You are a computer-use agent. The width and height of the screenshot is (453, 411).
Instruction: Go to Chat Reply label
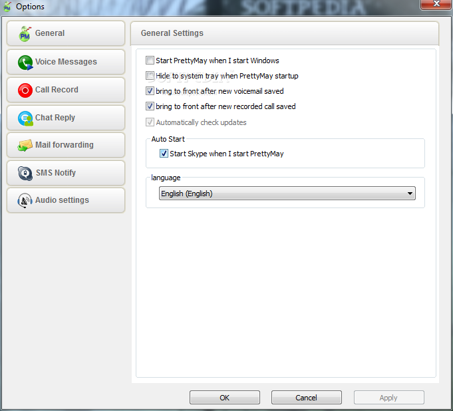[55, 118]
